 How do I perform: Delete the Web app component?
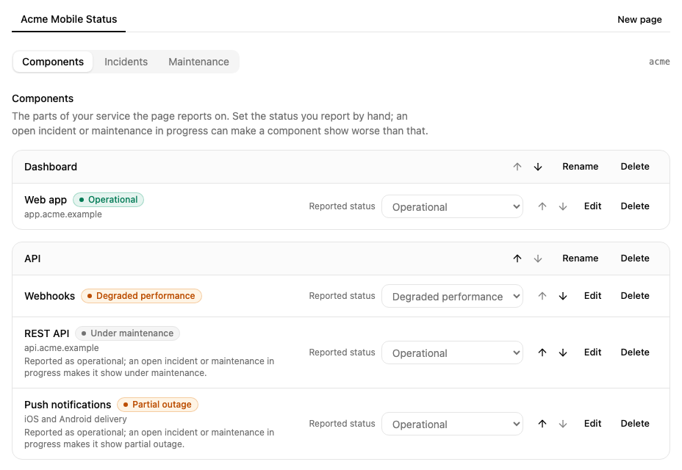click(635, 206)
